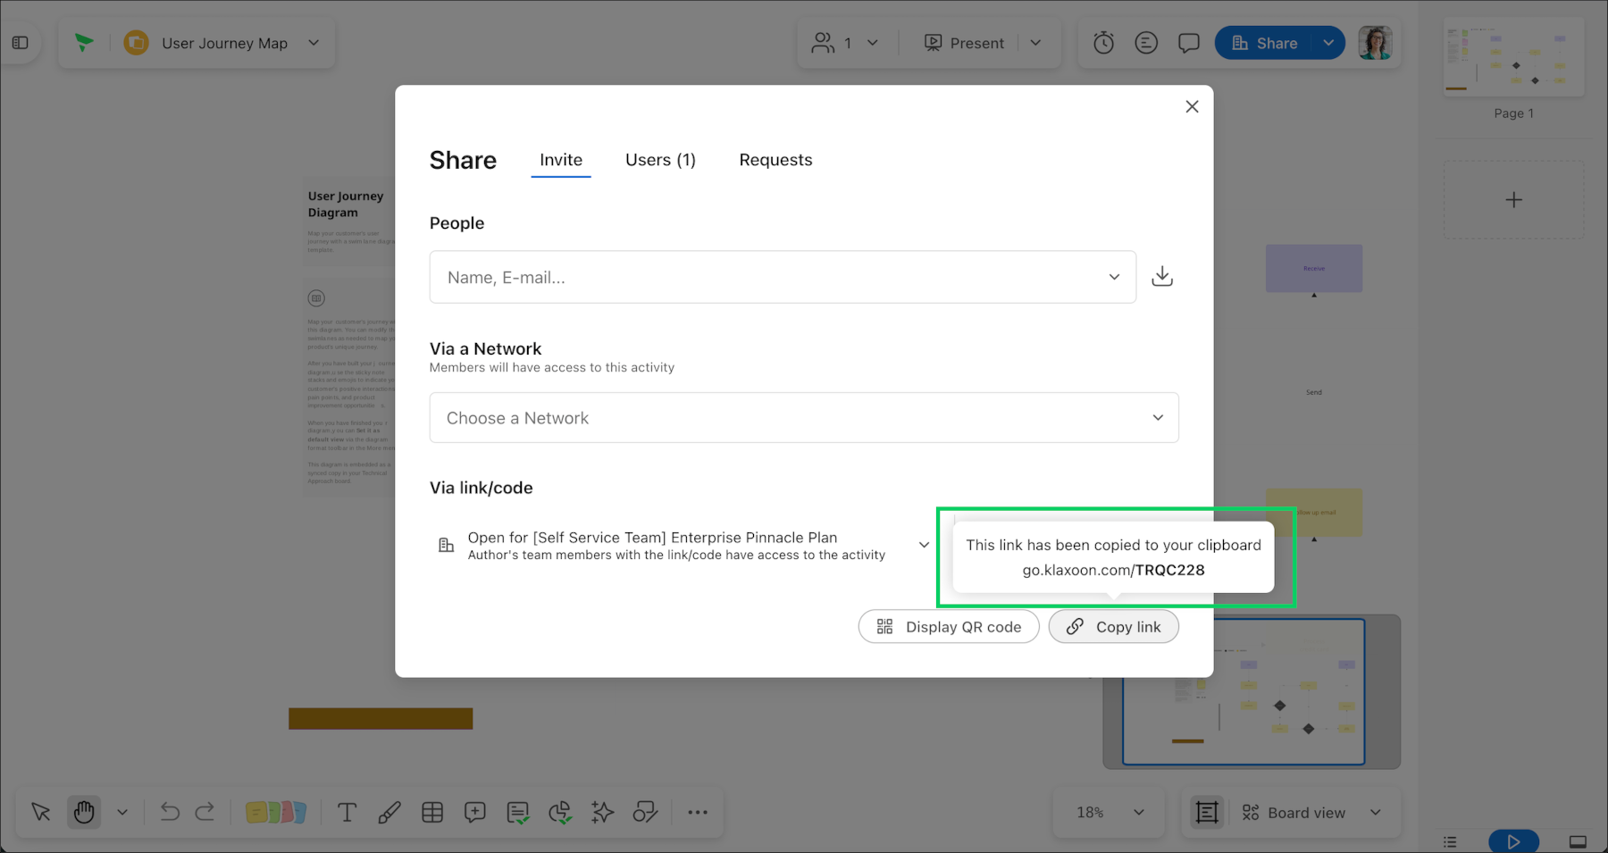Image resolution: width=1608 pixels, height=853 pixels.
Task: Click the sparkle AI tool icon
Action: coord(603,812)
